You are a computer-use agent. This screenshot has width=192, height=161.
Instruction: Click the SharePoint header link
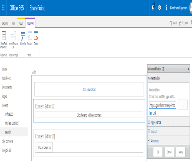tap(37, 8)
